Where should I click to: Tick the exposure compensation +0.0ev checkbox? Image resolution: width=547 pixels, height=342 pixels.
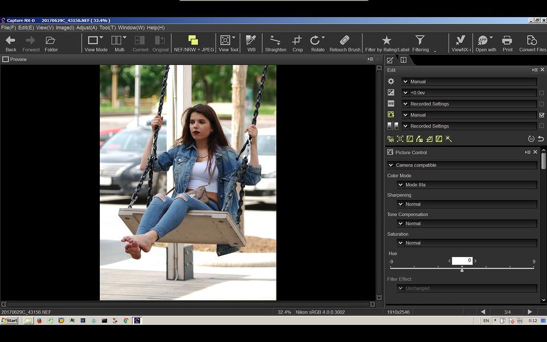541,93
